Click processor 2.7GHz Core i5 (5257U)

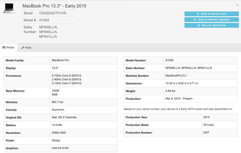coord(67,76)
